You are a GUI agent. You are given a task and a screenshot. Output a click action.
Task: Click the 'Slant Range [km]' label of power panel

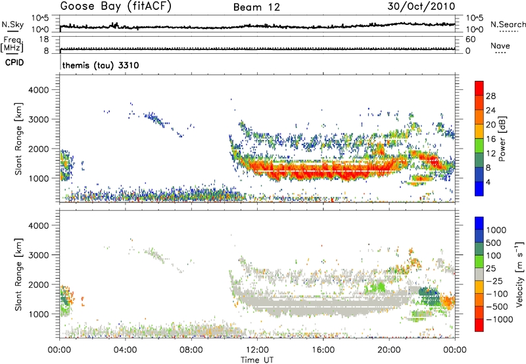(18, 139)
